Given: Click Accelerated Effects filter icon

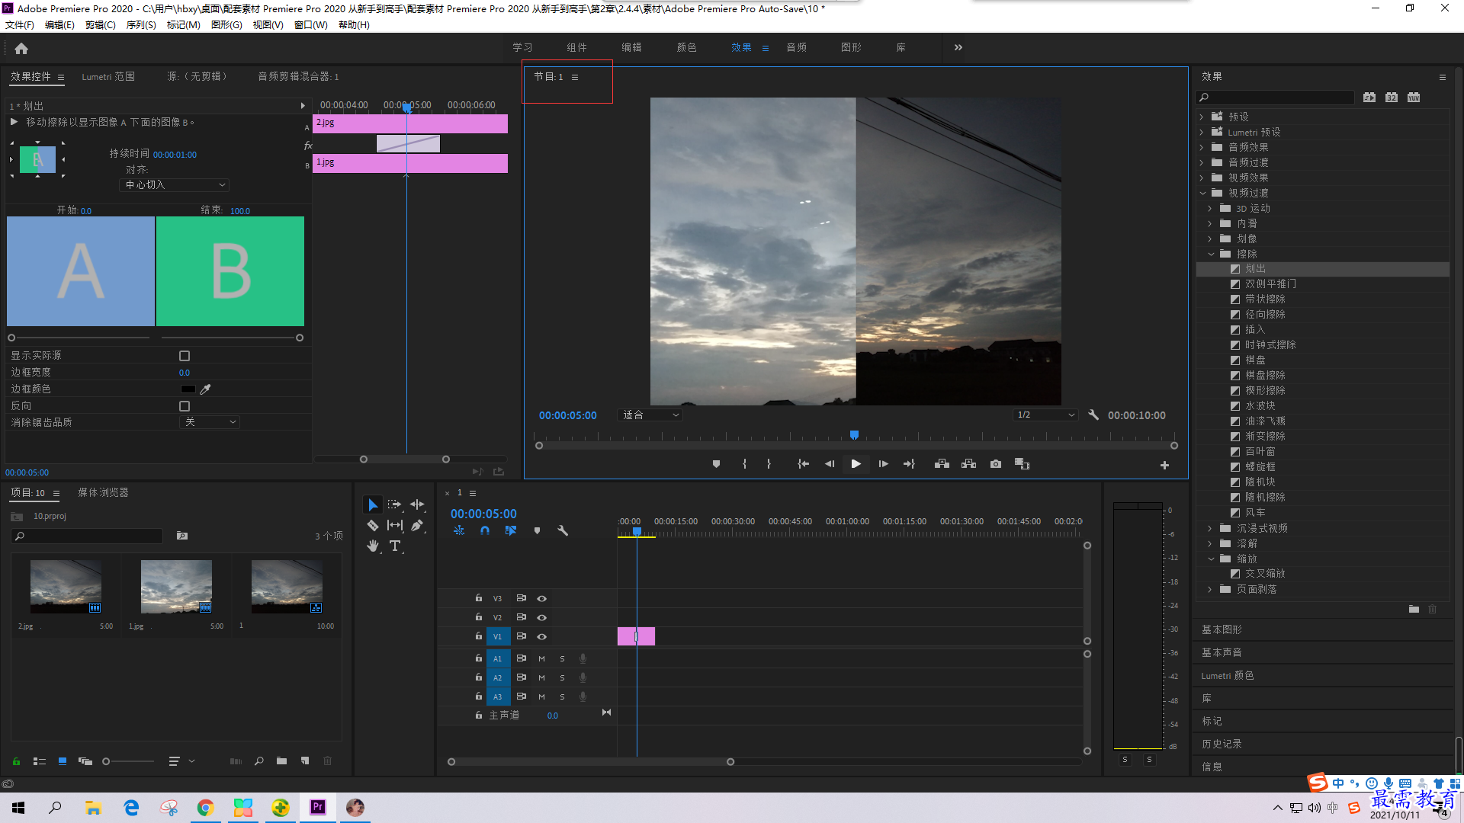Looking at the screenshot, I should point(1369,98).
